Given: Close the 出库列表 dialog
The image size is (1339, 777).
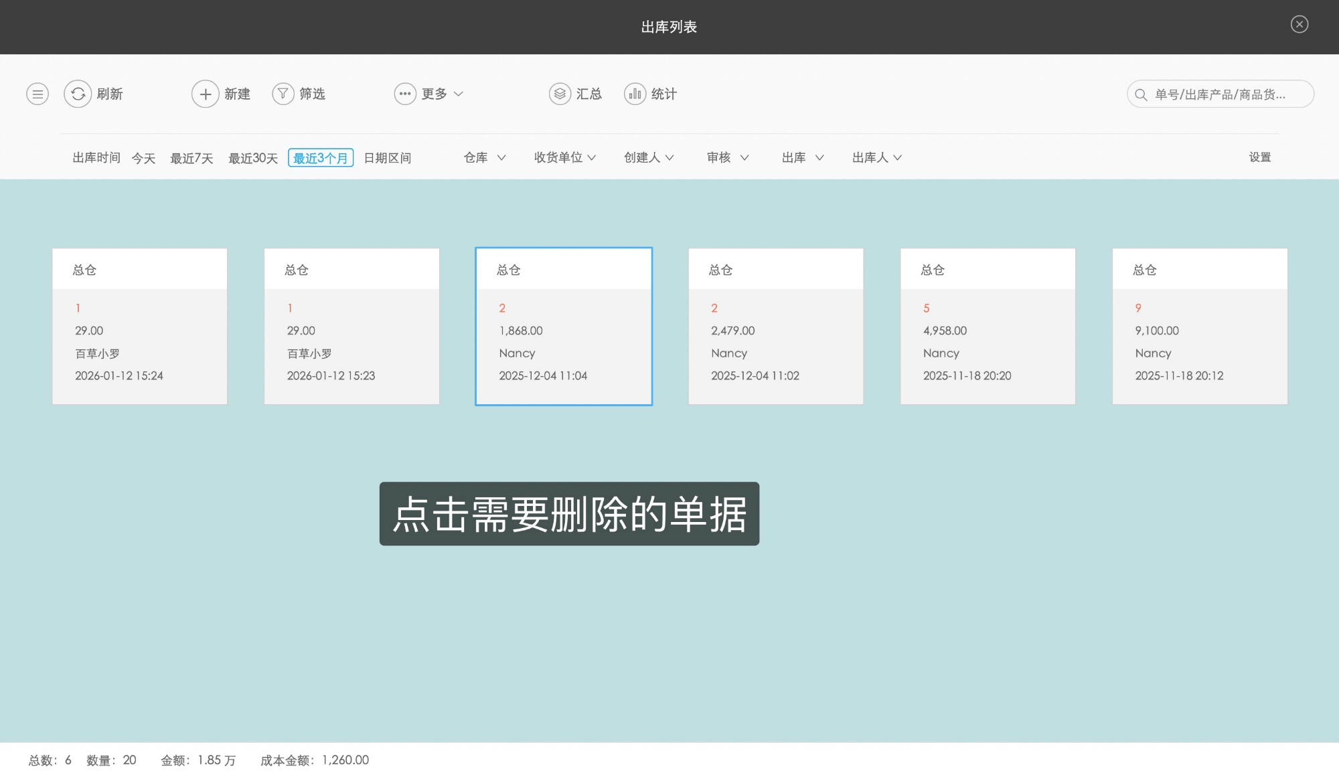Looking at the screenshot, I should pos(1299,24).
